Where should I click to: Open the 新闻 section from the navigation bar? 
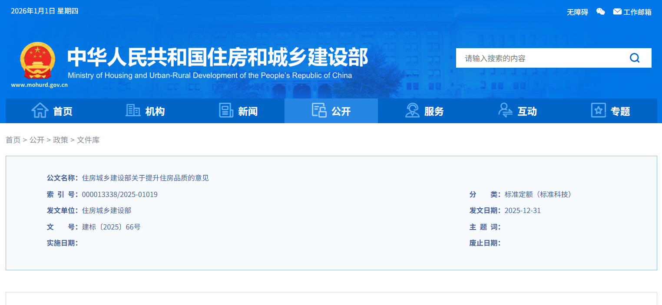pos(248,111)
